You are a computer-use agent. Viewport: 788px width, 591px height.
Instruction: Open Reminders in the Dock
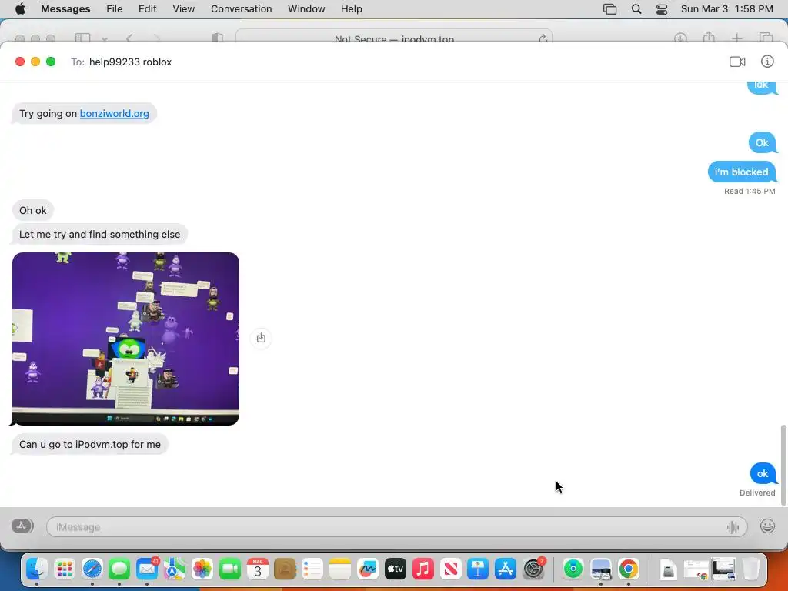click(312, 569)
